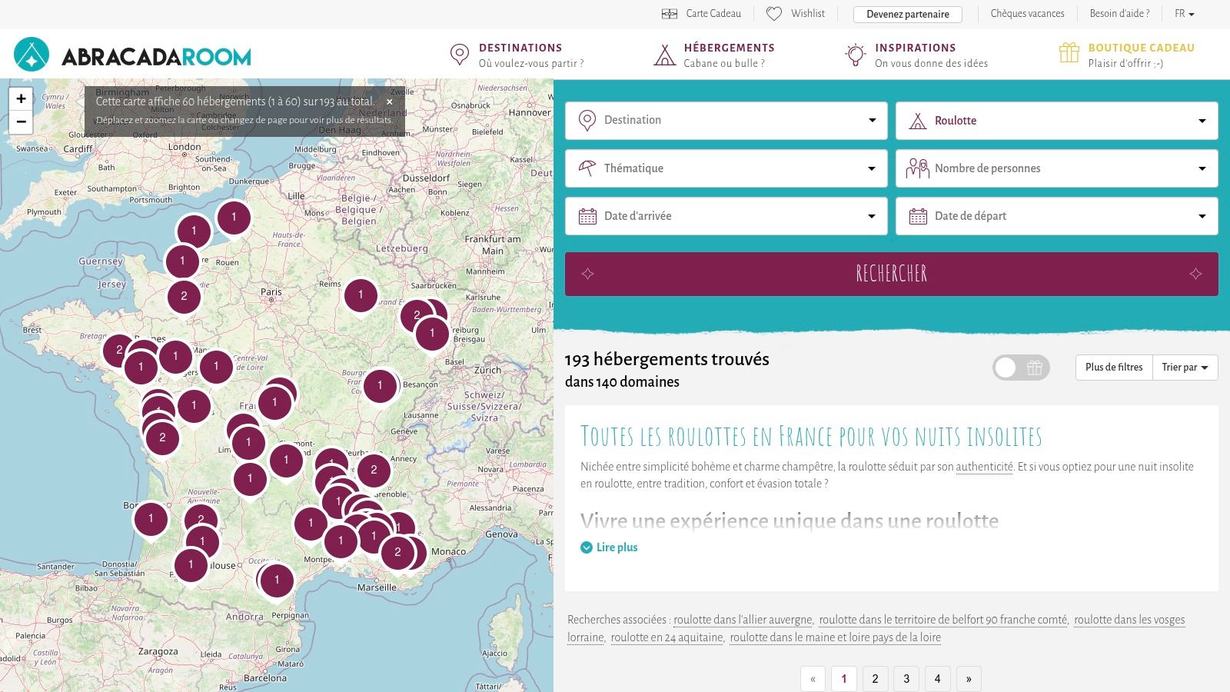The width and height of the screenshot is (1230, 692).
Task: Open Besoin d'aide link
Action: point(1119,14)
